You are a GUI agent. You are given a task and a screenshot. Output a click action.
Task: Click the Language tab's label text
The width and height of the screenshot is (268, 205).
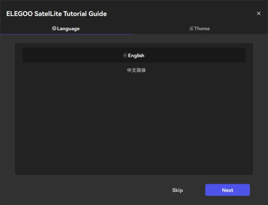coord(68,29)
